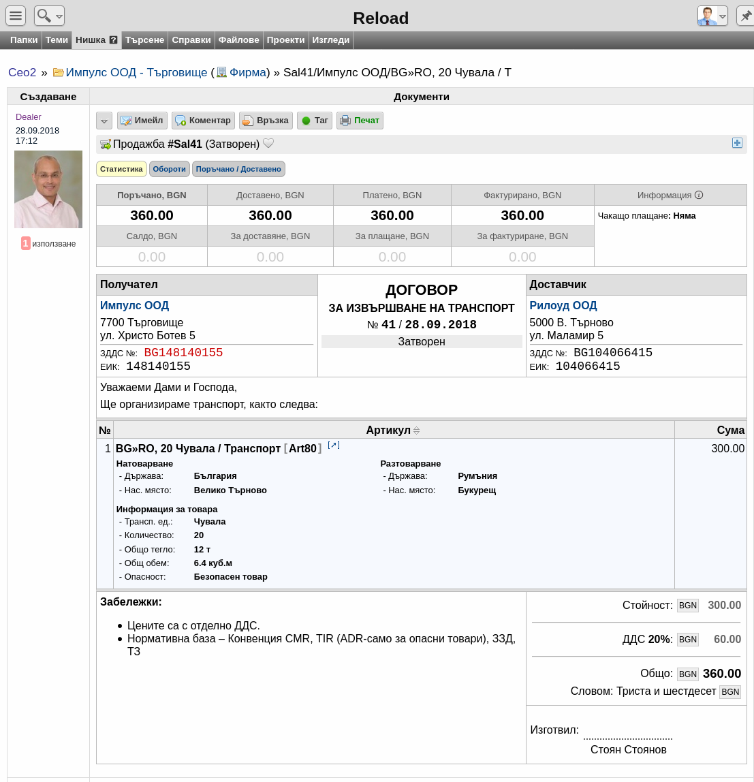
Task: Open the Файлове menu tab
Action: click(x=239, y=40)
